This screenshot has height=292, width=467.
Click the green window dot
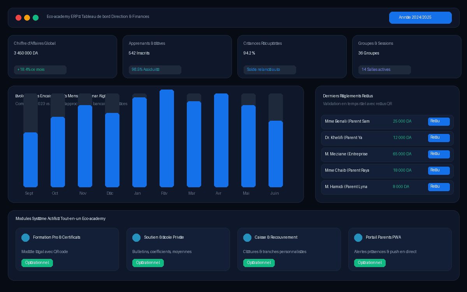(x=35, y=18)
